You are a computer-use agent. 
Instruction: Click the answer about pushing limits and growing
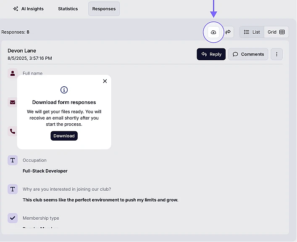(x=100, y=200)
